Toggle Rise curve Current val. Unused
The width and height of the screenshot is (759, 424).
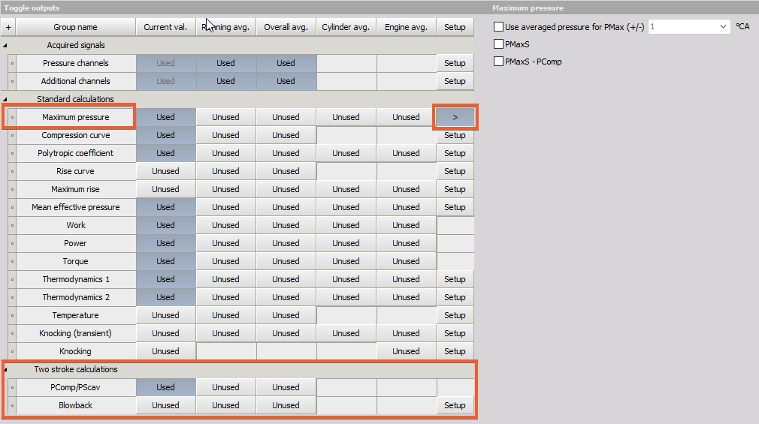pyautogui.click(x=165, y=171)
